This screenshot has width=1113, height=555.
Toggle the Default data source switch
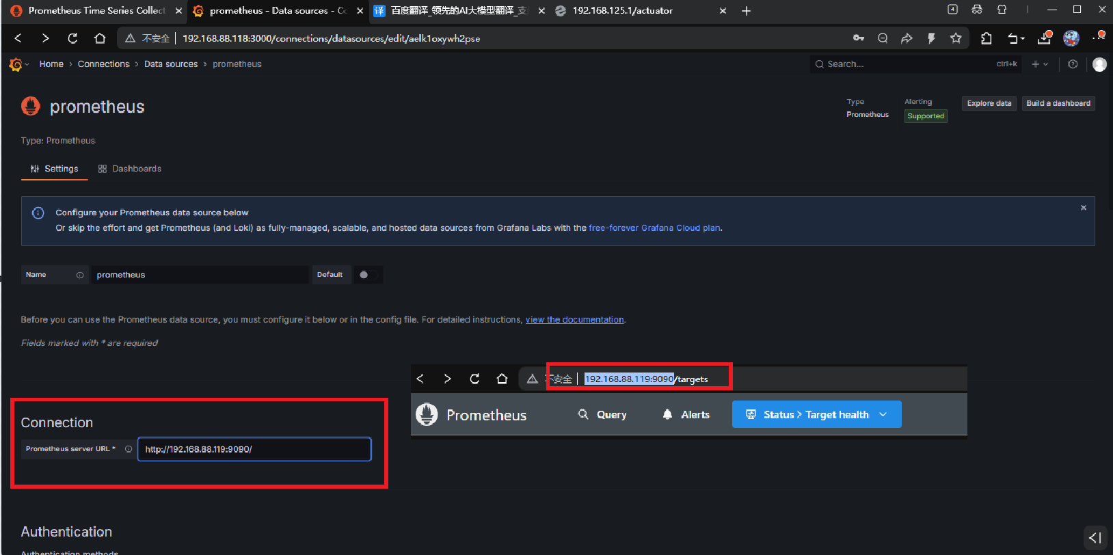coord(368,275)
